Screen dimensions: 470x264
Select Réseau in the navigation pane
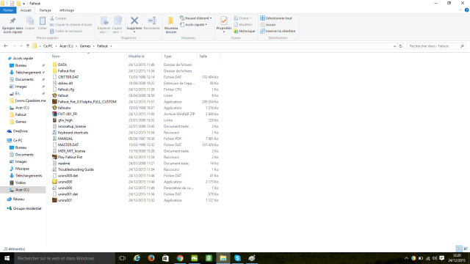pyautogui.click(x=18, y=199)
